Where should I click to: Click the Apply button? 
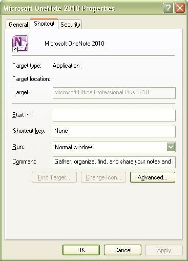click(164, 250)
